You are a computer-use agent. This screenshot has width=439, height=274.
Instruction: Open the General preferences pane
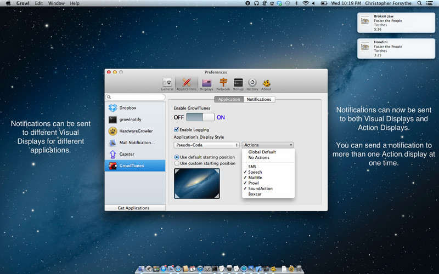point(167,83)
